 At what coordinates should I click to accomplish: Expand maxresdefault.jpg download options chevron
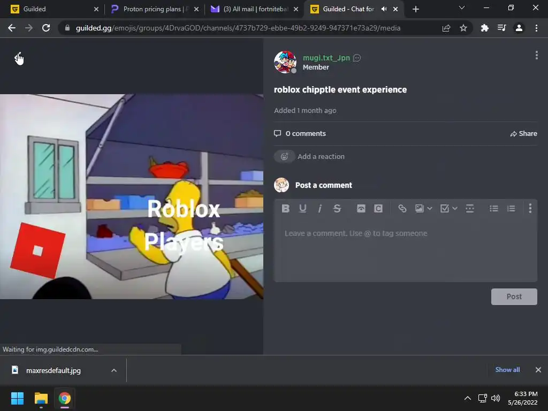(x=114, y=370)
